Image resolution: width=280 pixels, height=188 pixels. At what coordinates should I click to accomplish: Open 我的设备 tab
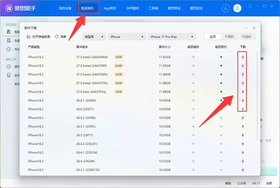[x=65, y=8]
